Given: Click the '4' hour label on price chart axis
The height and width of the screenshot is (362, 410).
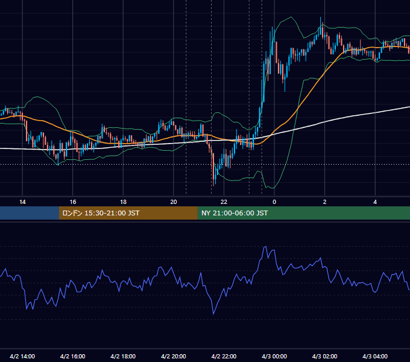Looking at the screenshot, I should point(375,202).
